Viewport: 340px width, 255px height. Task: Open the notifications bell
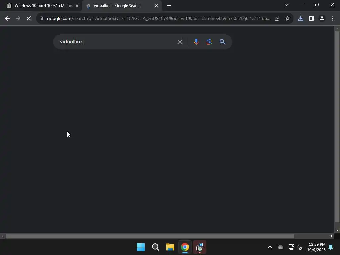[x=331, y=247]
